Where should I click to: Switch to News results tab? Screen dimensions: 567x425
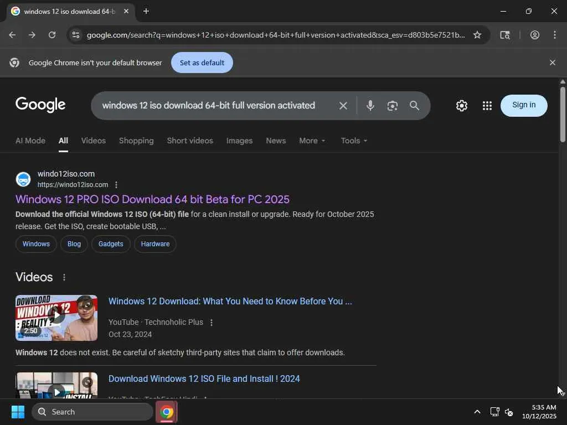tap(276, 141)
